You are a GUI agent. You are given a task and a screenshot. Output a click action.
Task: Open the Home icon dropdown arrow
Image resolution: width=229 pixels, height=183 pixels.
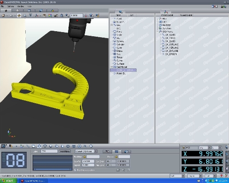tap(7, 16)
